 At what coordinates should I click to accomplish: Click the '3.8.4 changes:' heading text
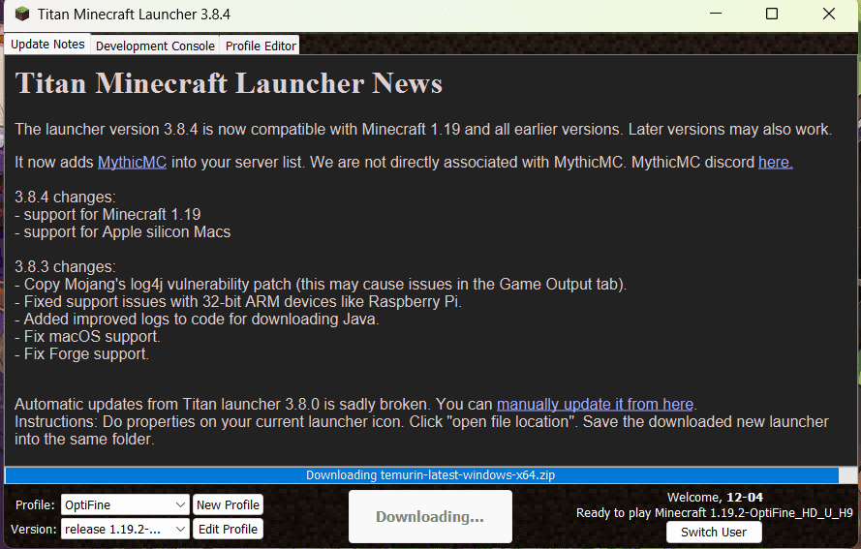pos(65,198)
